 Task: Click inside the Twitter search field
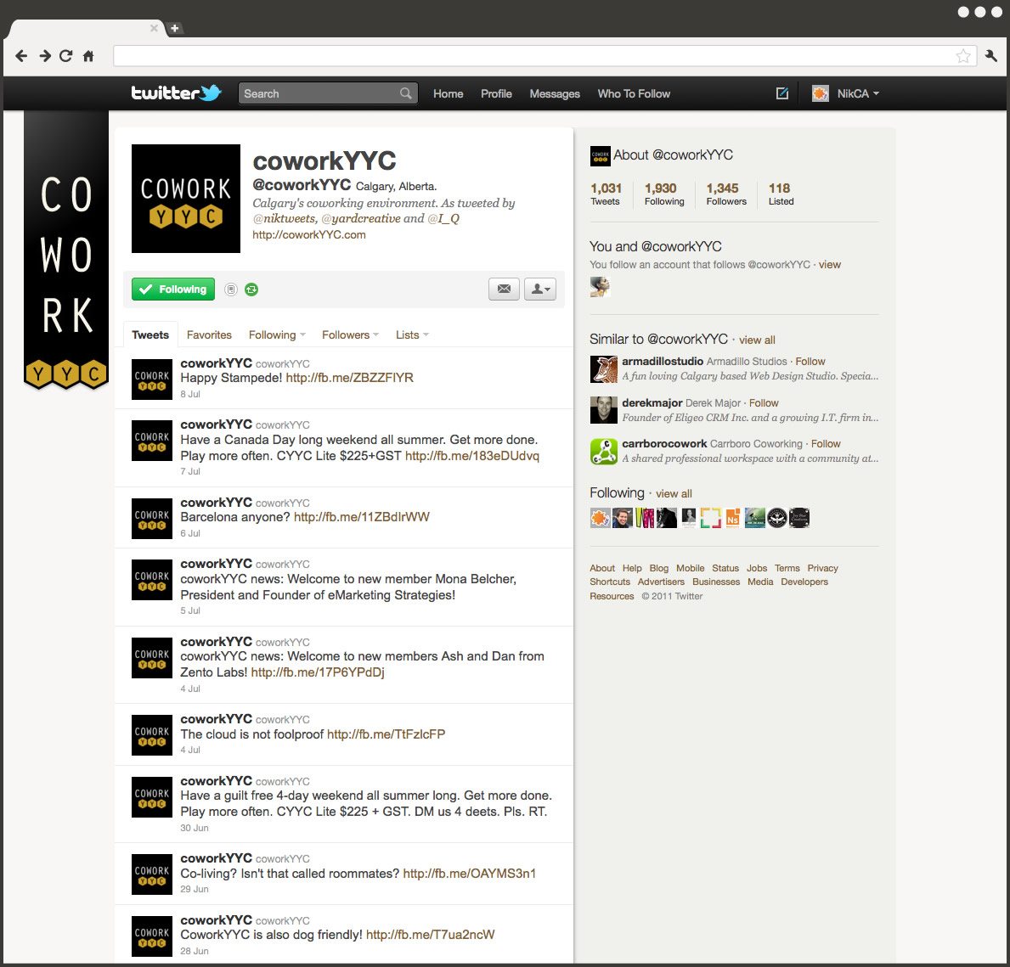point(319,93)
